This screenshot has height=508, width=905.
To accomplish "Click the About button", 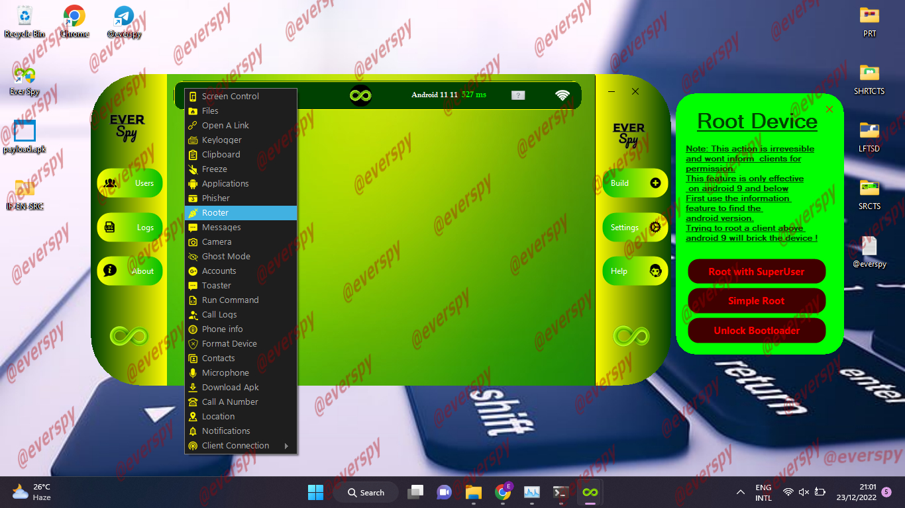I will point(130,271).
